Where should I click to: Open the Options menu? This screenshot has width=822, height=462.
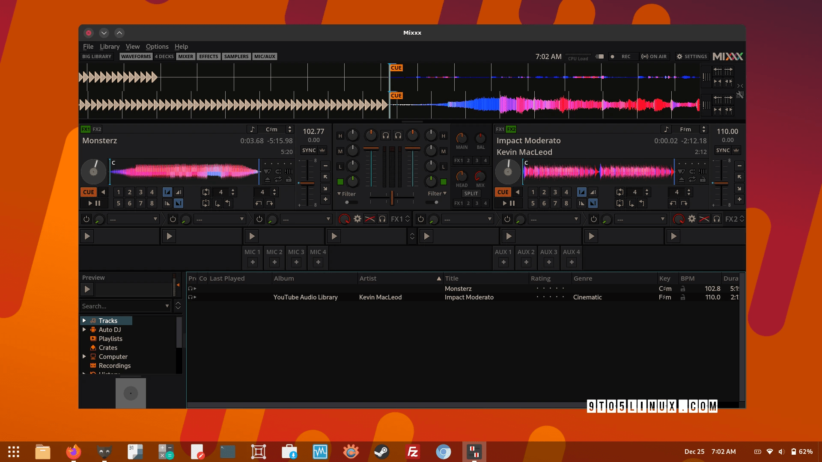click(157, 46)
